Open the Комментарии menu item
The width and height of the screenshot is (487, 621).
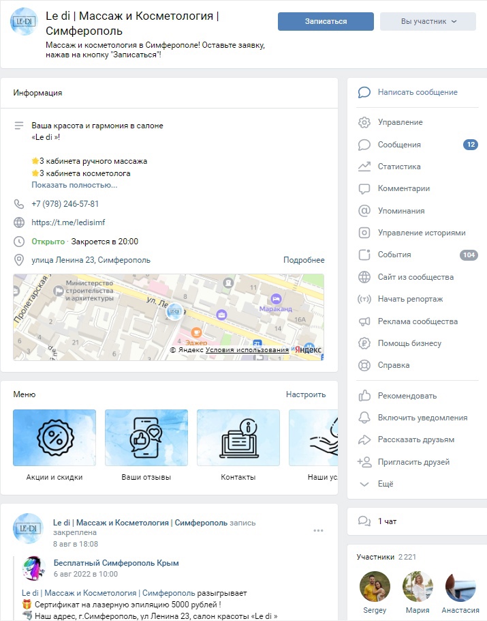404,188
